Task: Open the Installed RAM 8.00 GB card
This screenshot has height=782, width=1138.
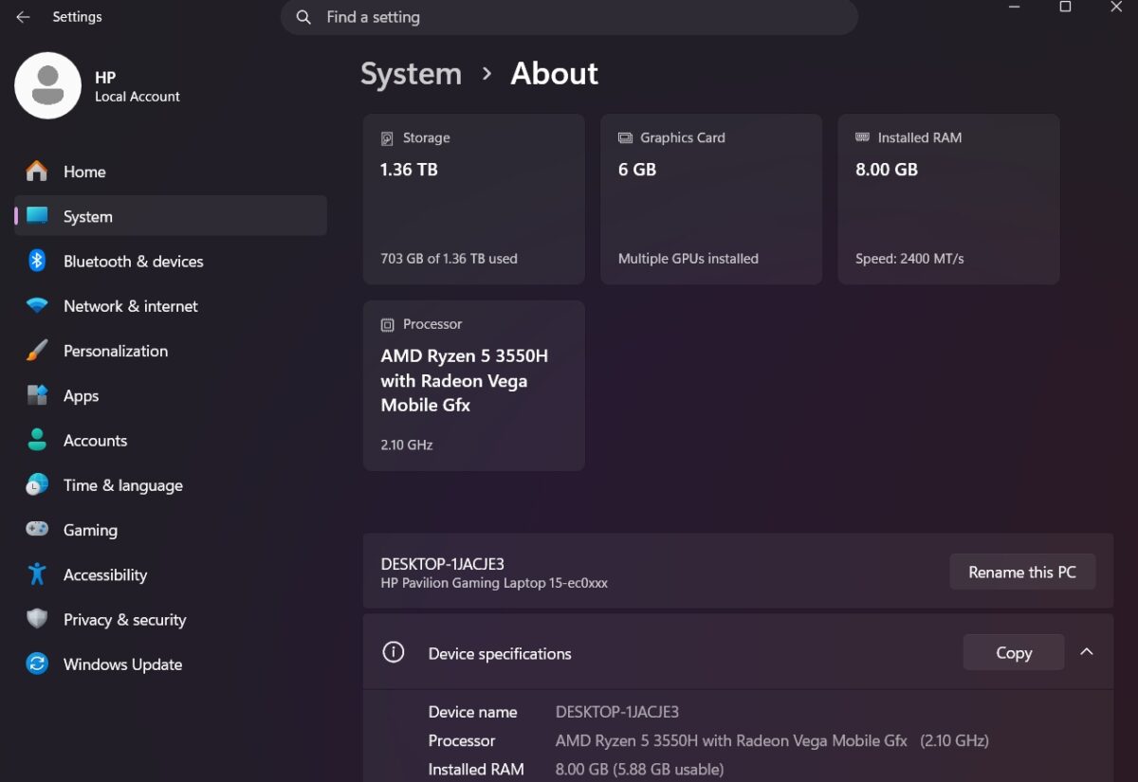Action: tap(948, 199)
